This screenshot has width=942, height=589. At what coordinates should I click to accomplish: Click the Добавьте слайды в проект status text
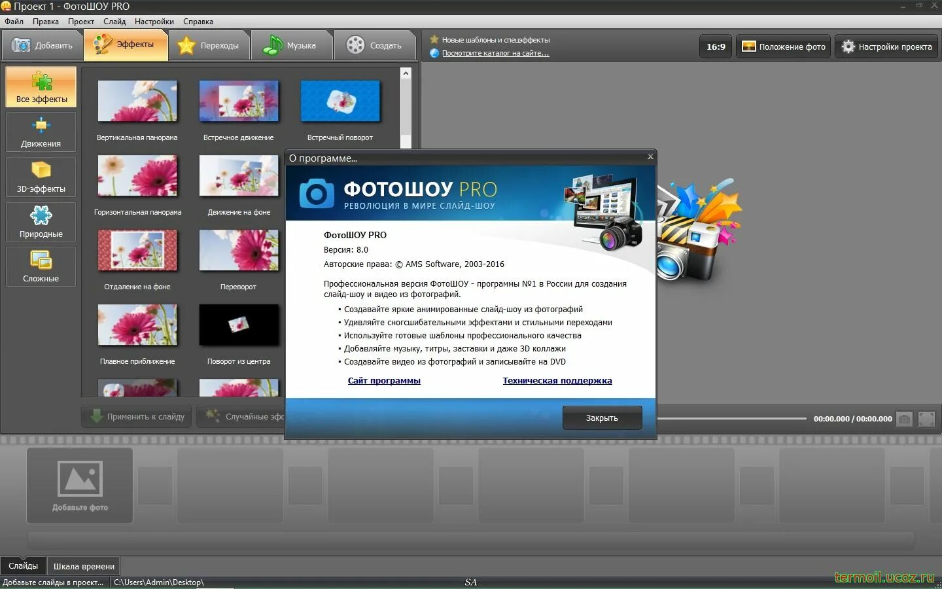53,582
